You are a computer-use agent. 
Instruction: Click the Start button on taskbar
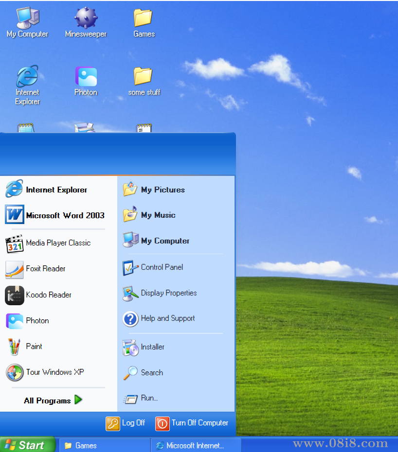point(27,445)
